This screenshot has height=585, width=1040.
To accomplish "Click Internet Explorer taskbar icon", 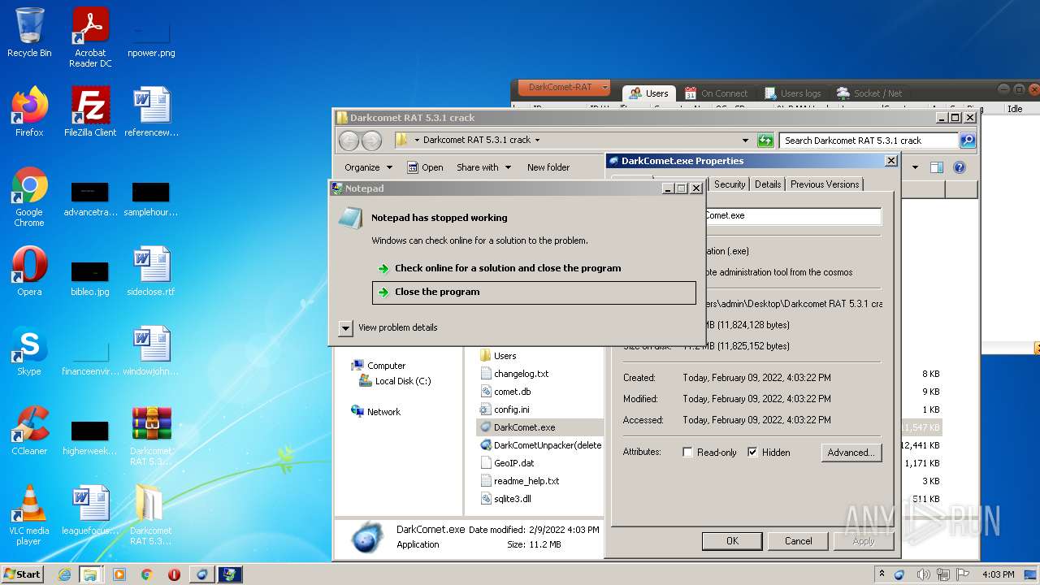I will 64,574.
